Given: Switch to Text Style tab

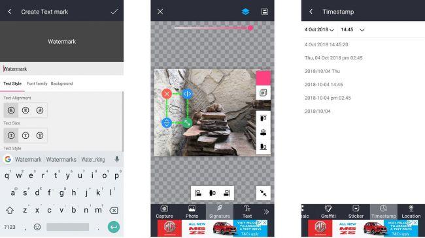Looking at the screenshot, I should click(12, 83).
